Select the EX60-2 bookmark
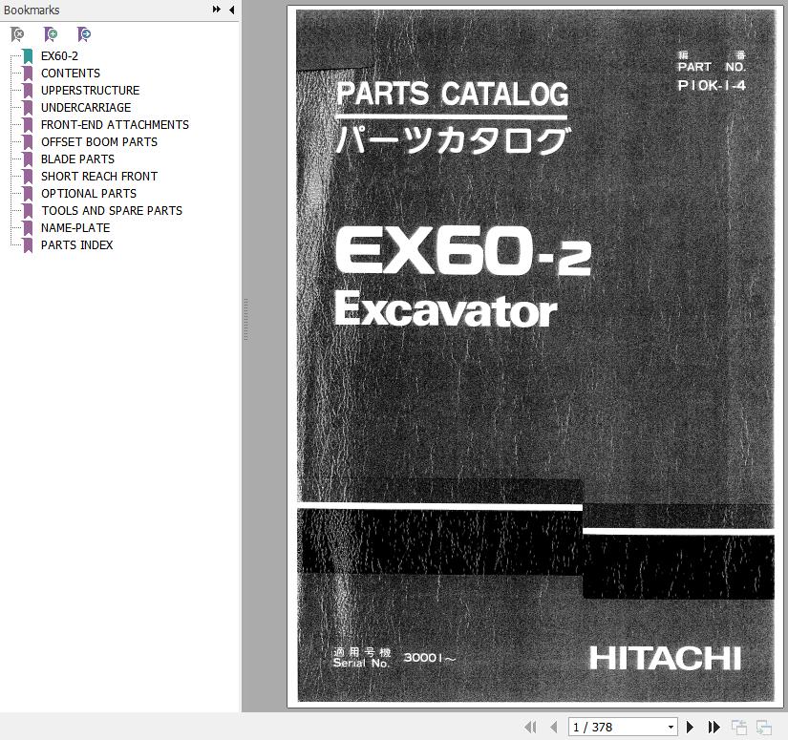The width and height of the screenshot is (788, 740). [x=59, y=55]
